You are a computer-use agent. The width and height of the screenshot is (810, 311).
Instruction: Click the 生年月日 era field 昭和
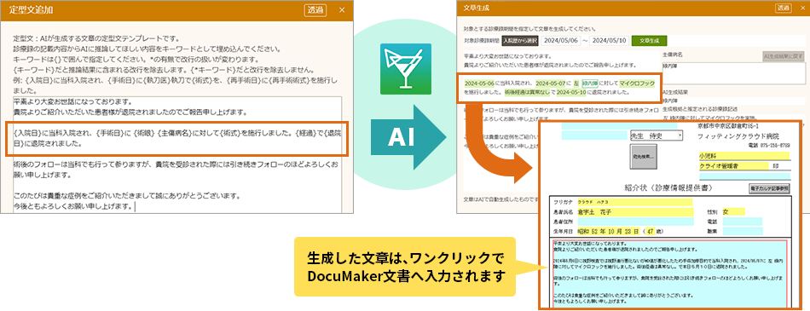583,231
